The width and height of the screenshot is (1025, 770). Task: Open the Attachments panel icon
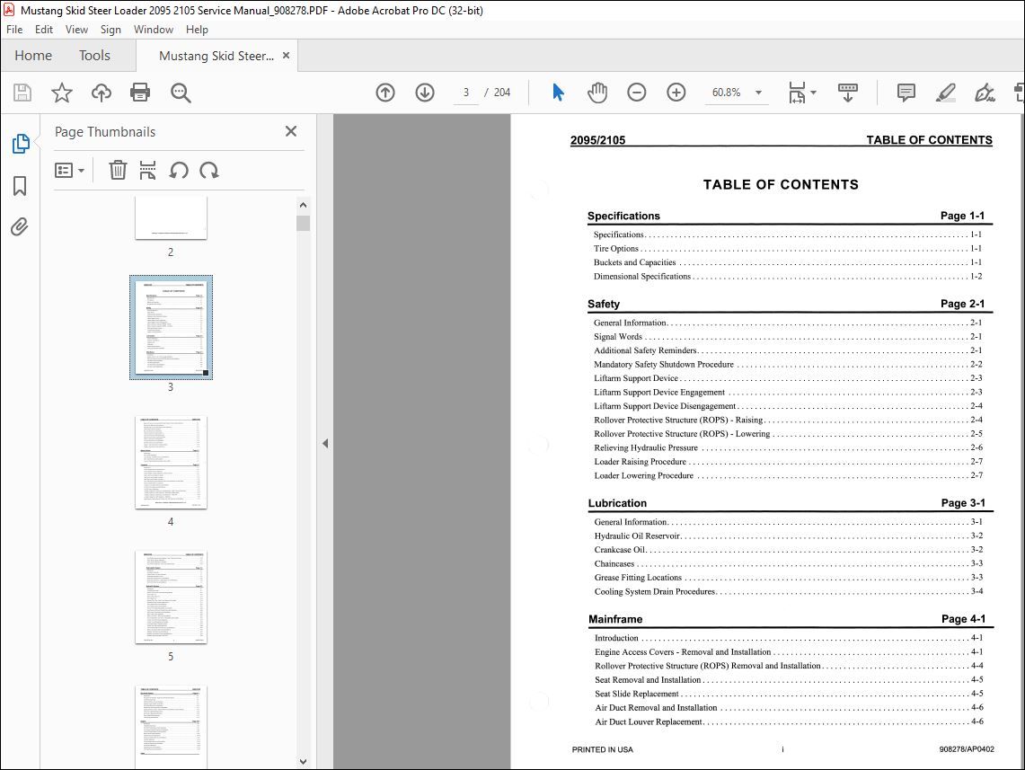(20, 226)
